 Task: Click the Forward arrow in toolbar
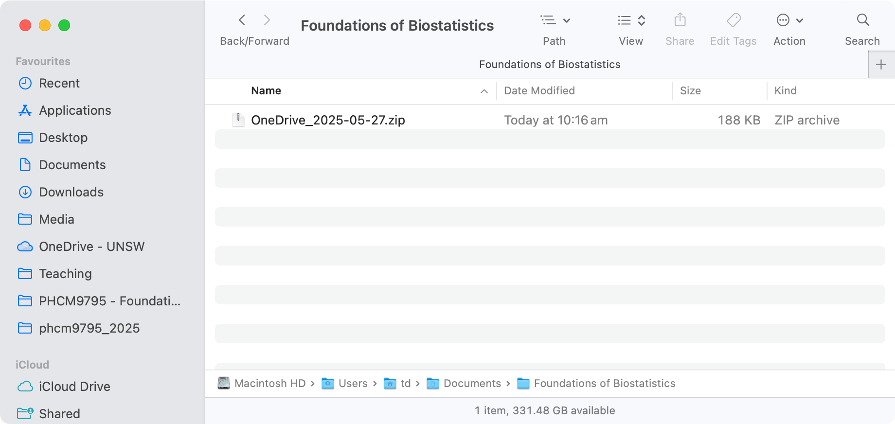coord(267,20)
